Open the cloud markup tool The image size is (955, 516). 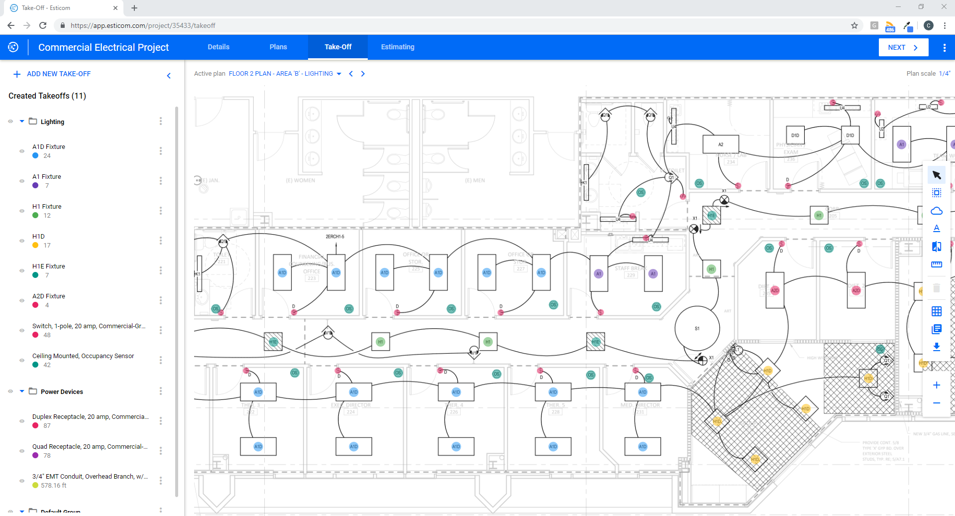point(937,210)
